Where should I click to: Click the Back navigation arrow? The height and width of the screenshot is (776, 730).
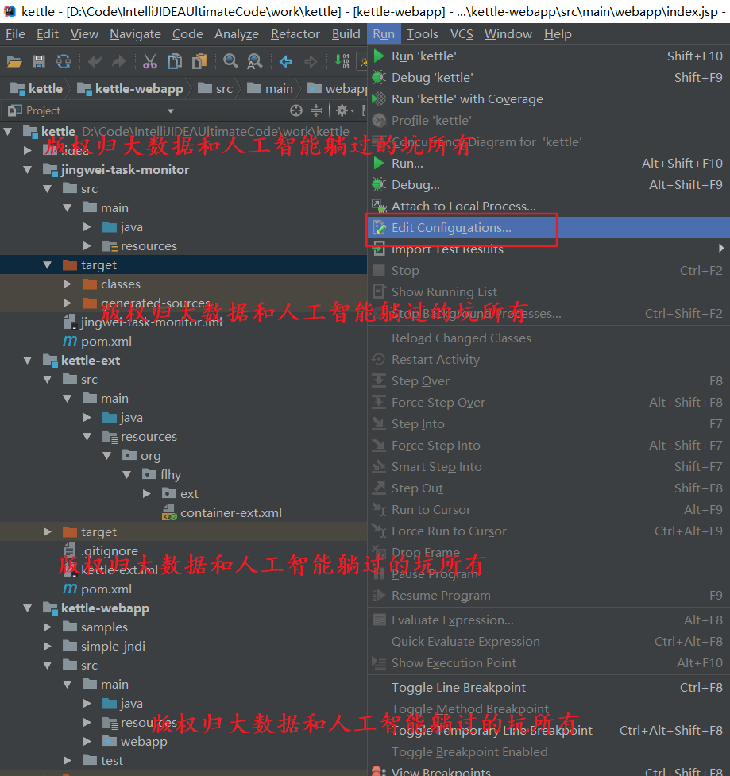point(286,61)
